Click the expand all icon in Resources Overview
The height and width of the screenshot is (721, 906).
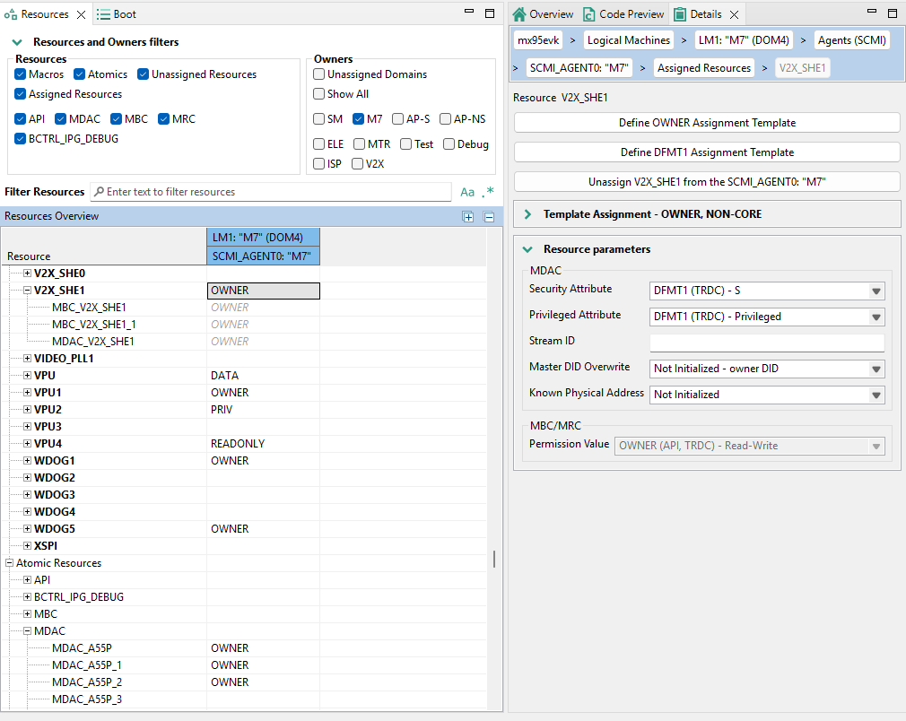(468, 217)
